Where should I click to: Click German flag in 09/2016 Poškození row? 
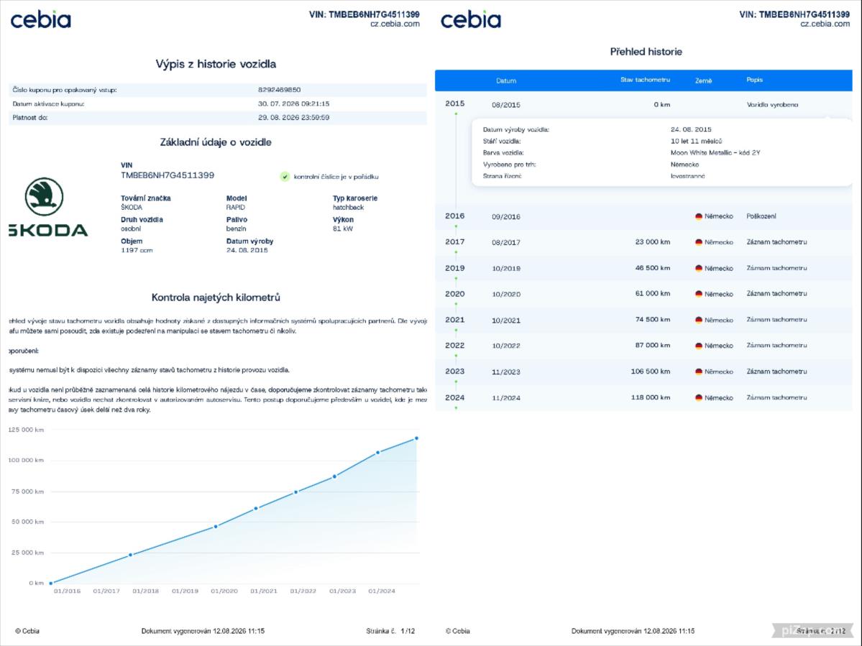(x=699, y=216)
